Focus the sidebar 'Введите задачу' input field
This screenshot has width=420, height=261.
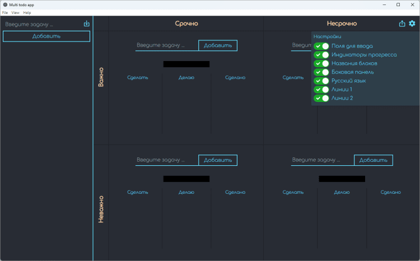[x=42, y=25]
